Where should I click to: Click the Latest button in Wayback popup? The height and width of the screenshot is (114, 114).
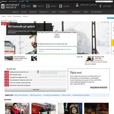pyautogui.click(x=57, y=35)
